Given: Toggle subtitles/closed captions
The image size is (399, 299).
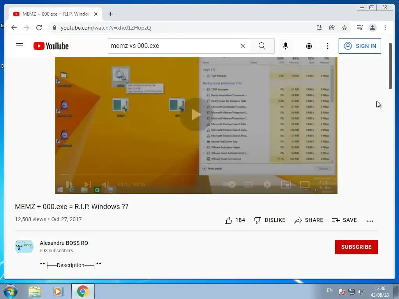Looking at the screenshot, I should coord(249,184).
